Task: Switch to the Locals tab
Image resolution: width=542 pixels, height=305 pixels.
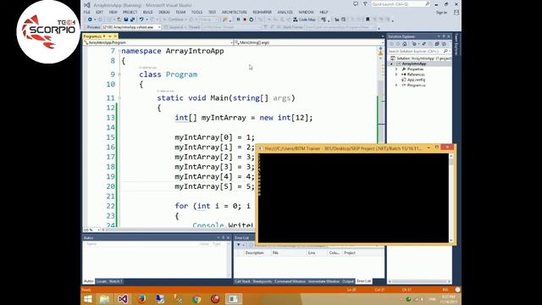Action: tap(102, 281)
